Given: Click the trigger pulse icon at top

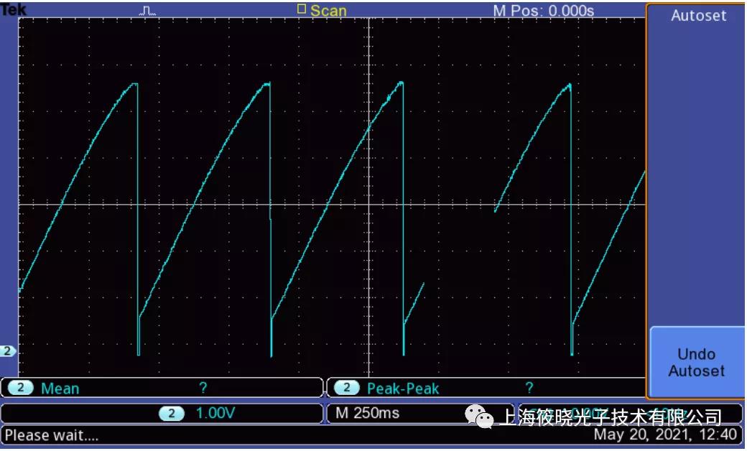Looking at the screenshot, I should click(147, 10).
